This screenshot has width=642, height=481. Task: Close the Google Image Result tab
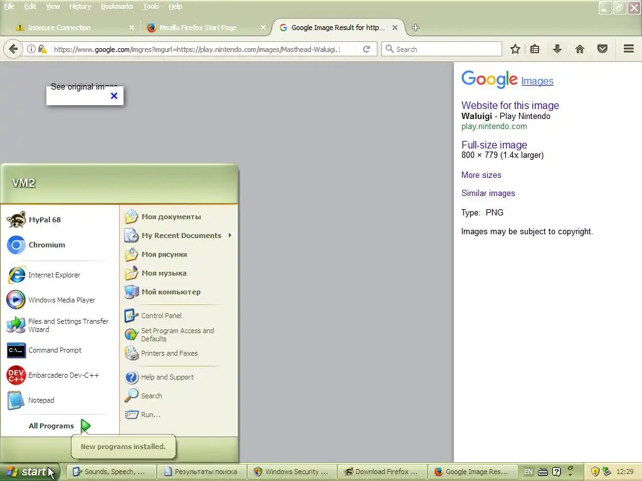(x=395, y=28)
